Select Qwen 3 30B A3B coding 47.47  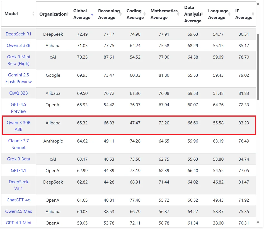pos(135,123)
